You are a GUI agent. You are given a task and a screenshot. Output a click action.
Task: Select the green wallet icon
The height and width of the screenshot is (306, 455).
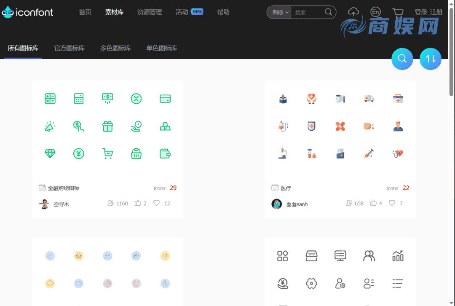[165, 153]
